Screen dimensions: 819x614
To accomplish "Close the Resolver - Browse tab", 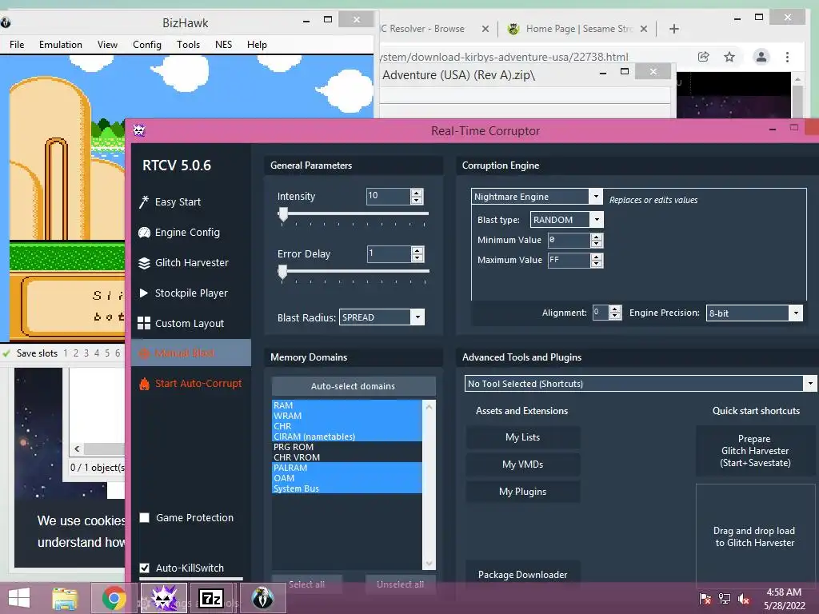I will click(485, 29).
